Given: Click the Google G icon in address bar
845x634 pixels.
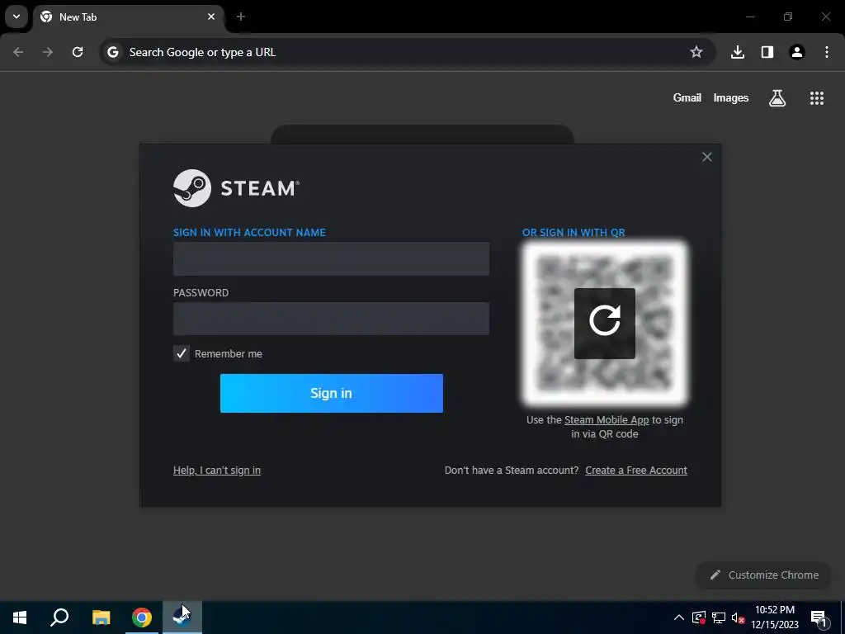Looking at the screenshot, I should coord(112,52).
